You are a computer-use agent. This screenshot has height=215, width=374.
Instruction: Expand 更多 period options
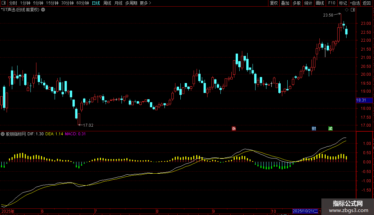[x=145, y=3]
